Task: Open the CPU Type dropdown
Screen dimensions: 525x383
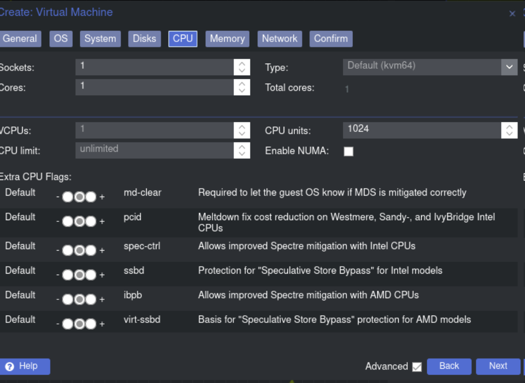Action: click(x=509, y=67)
